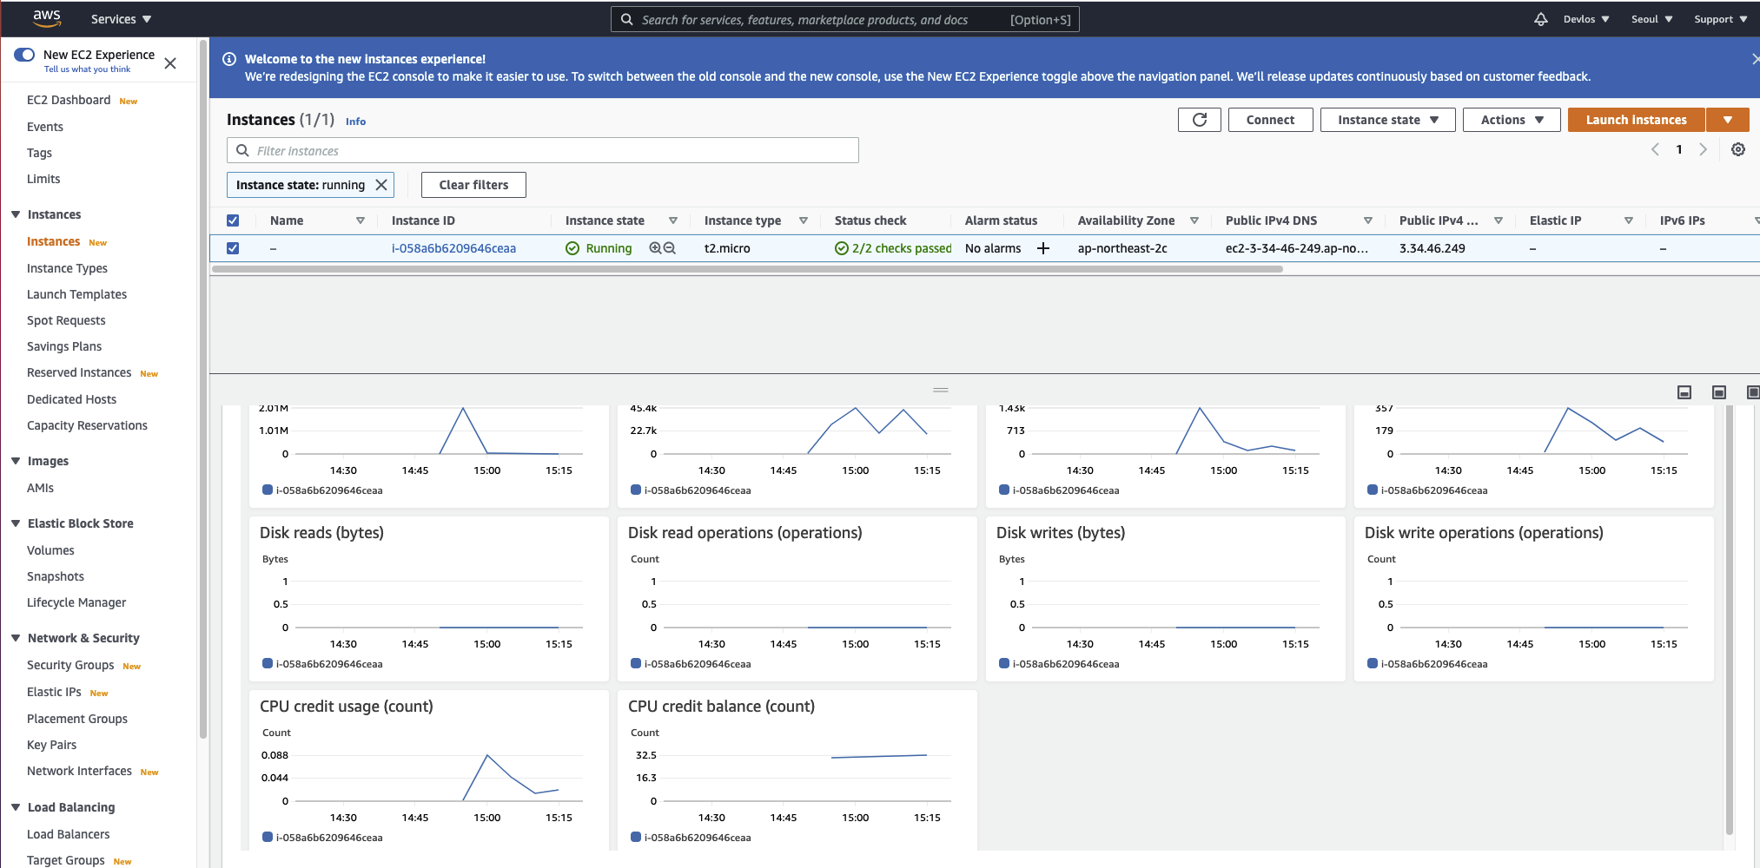Focus the Filter instances search field
This screenshot has height=868, width=1760.
coord(543,150)
